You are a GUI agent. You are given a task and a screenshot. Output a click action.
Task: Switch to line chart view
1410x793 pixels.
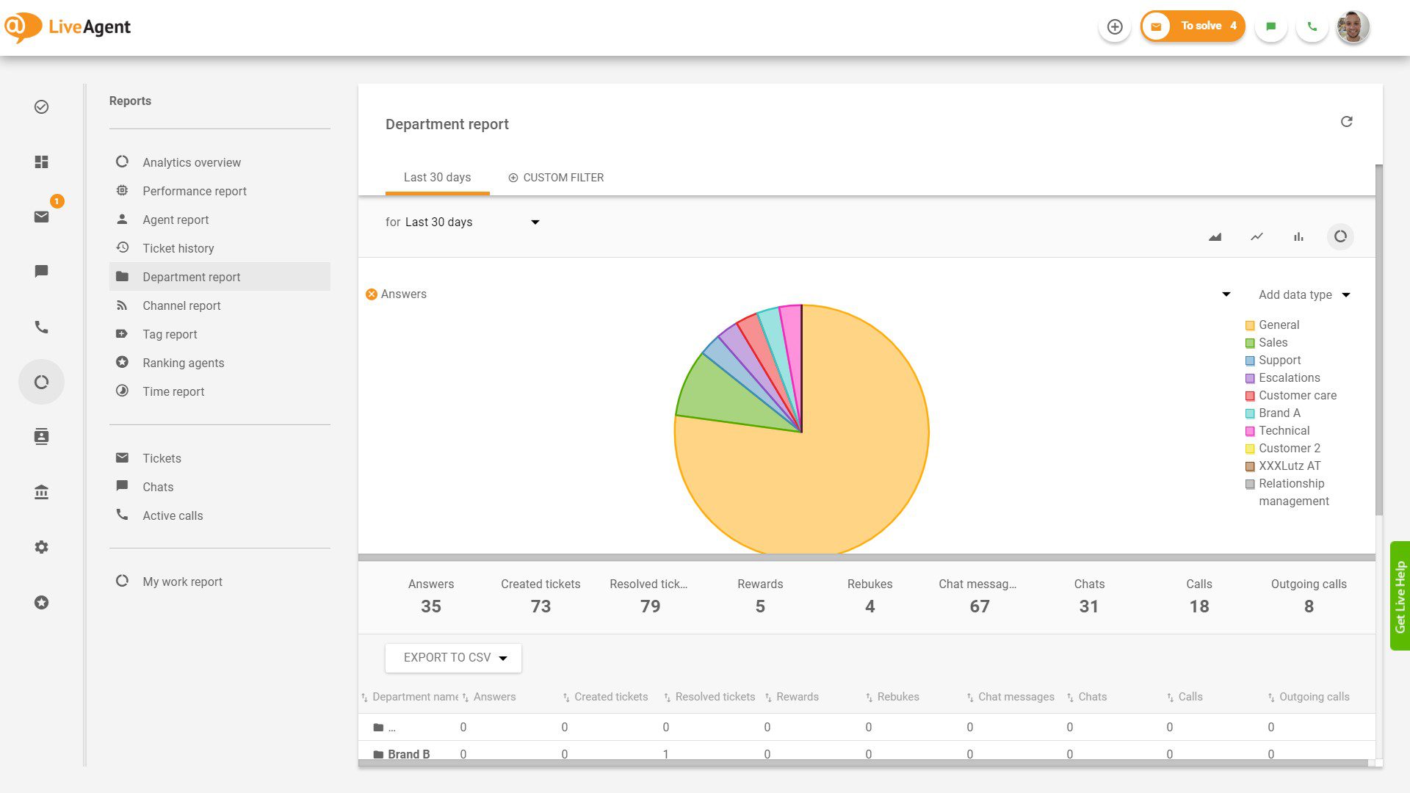1257,236
